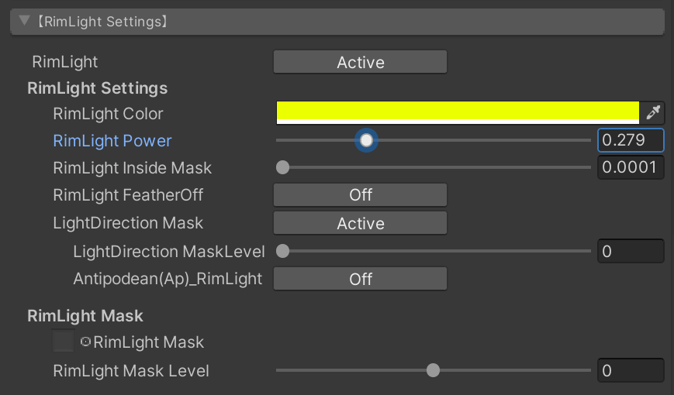Open the yellow RimLight Color swatch
Image resolution: width=674 pixels, height=395 pixels.
click(458, 112)
